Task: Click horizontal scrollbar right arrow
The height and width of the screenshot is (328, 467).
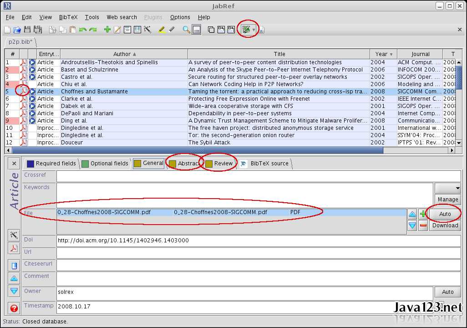Action: coord(452,150)
